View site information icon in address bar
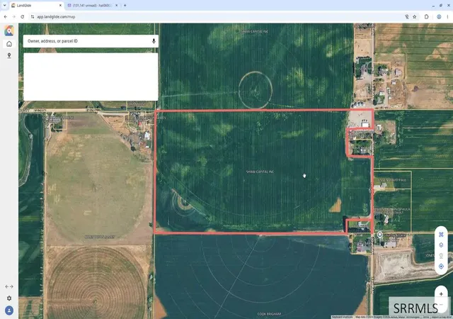This screenshot has height=319, width=453. 33,17
